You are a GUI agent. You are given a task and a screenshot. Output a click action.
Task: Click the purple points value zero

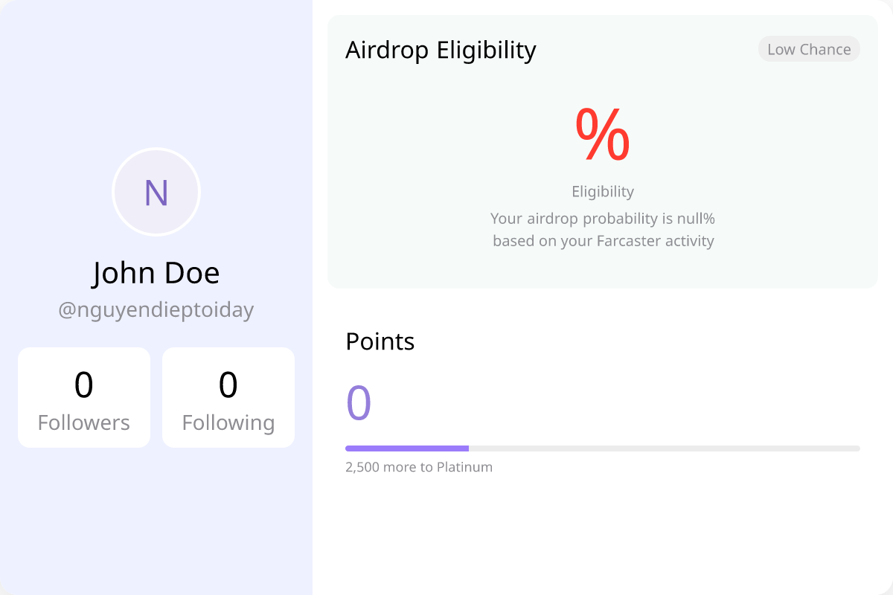tap(359, 402)
